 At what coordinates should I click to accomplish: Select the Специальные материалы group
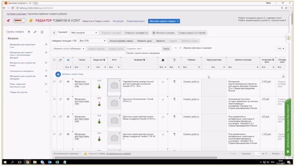22,71
